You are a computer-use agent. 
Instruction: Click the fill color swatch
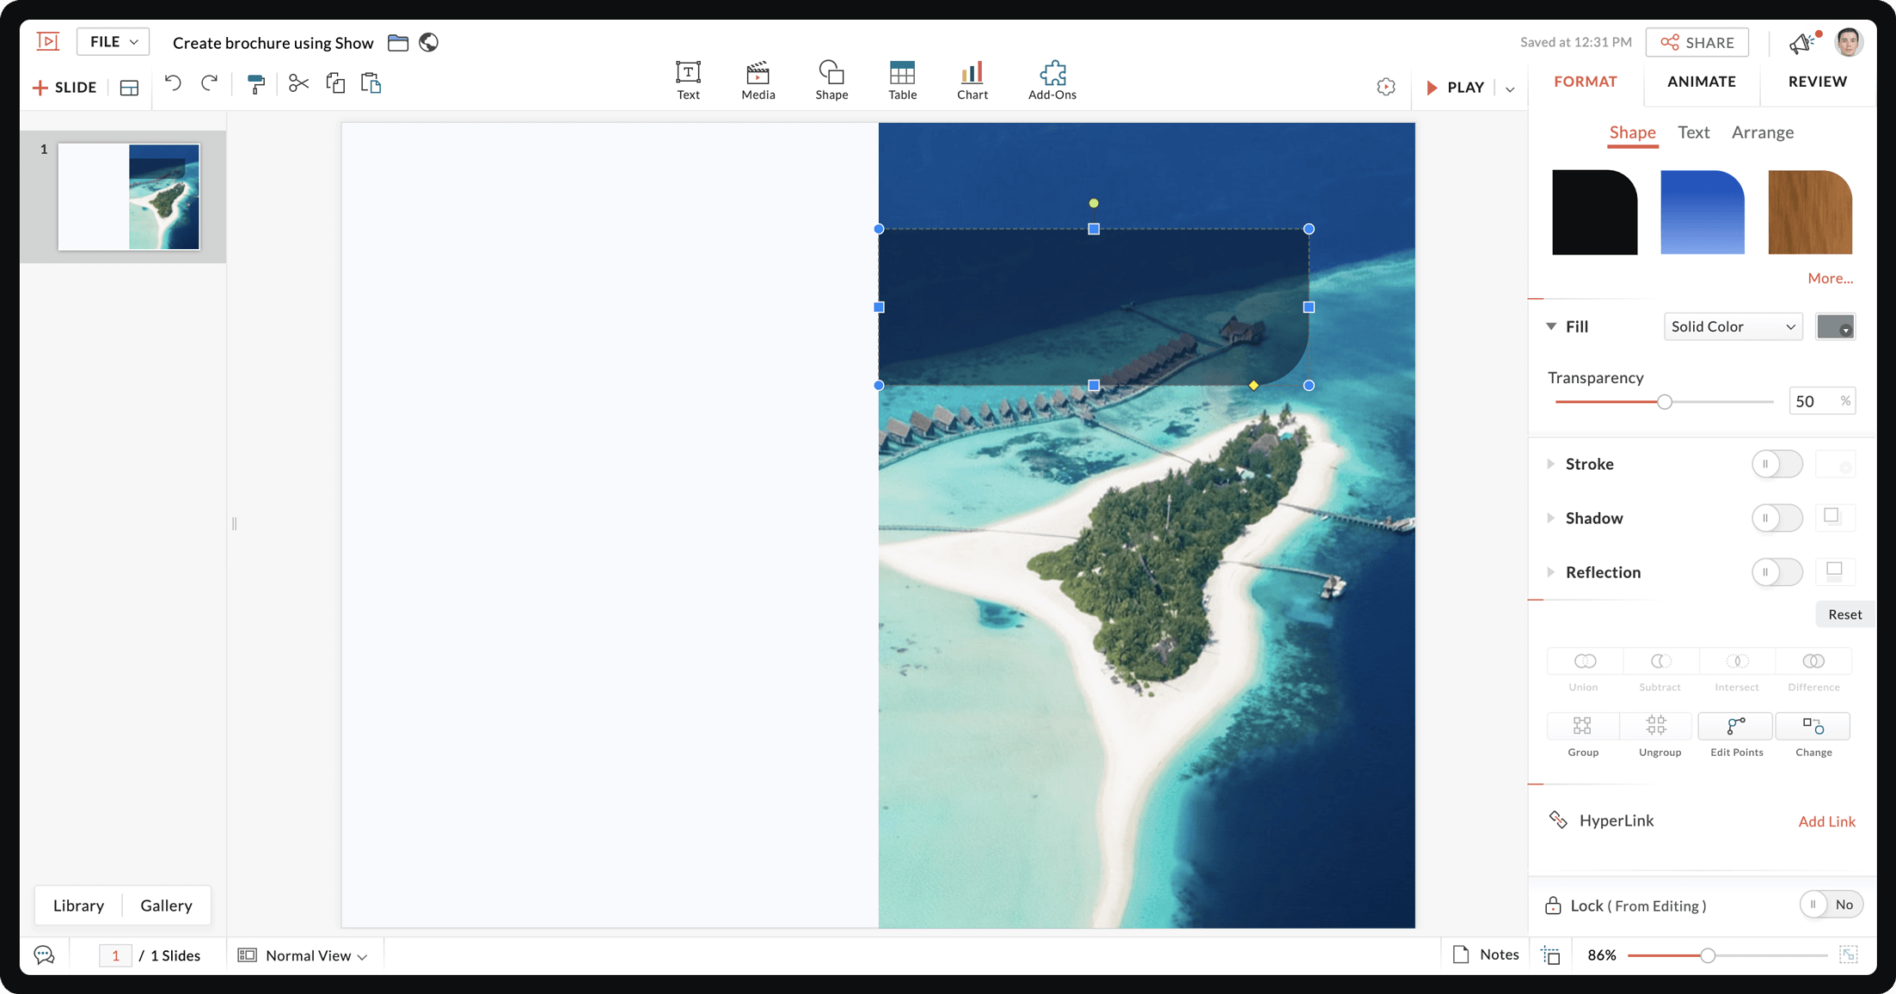click(1834, 326)
